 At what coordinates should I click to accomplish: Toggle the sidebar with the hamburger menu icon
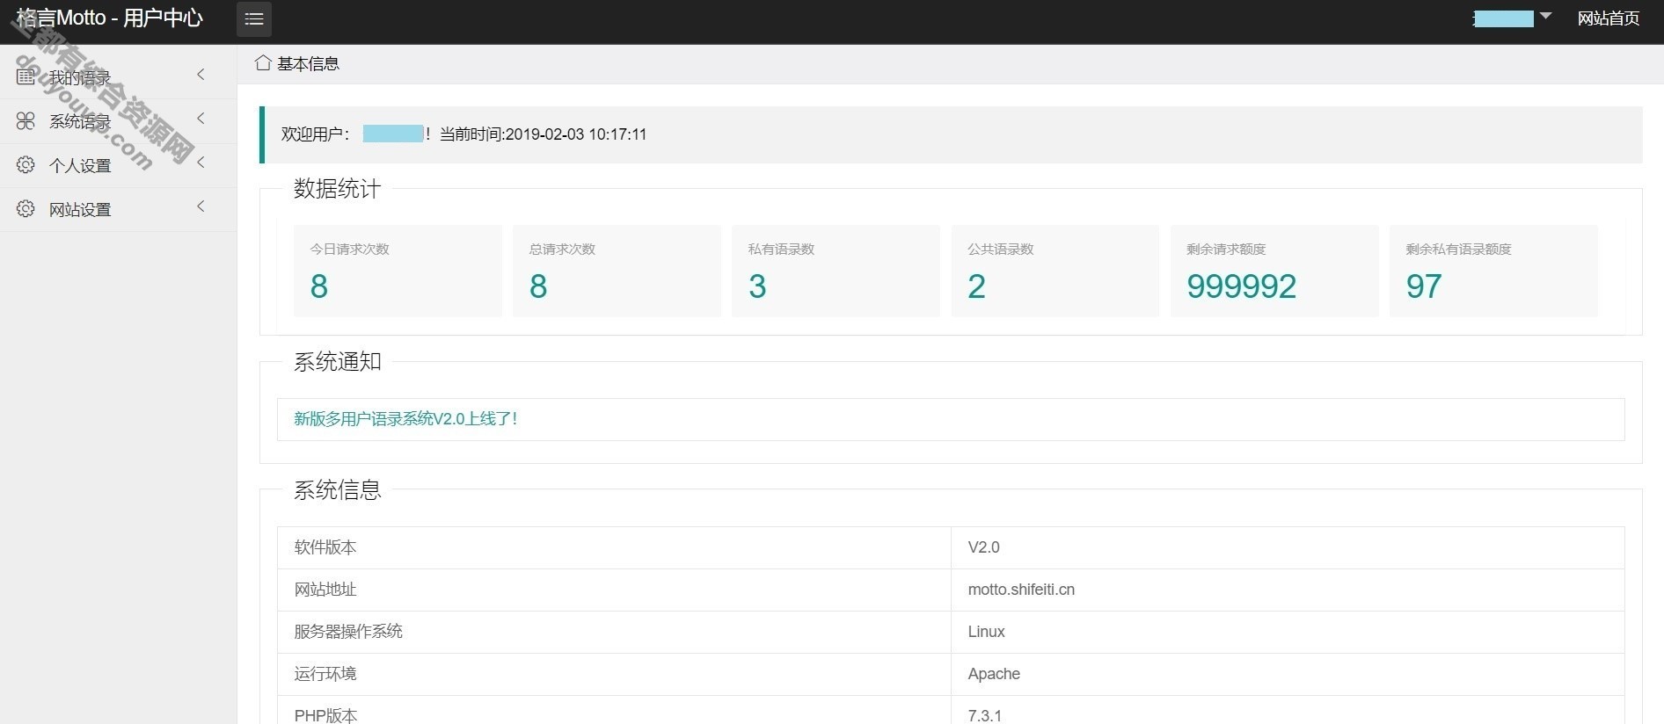tap(254, 18)
